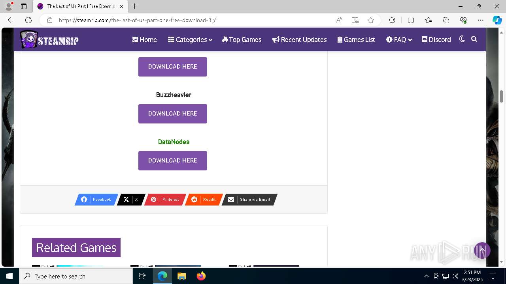Open the clock showing 2:51 PM

coord(472,276)
